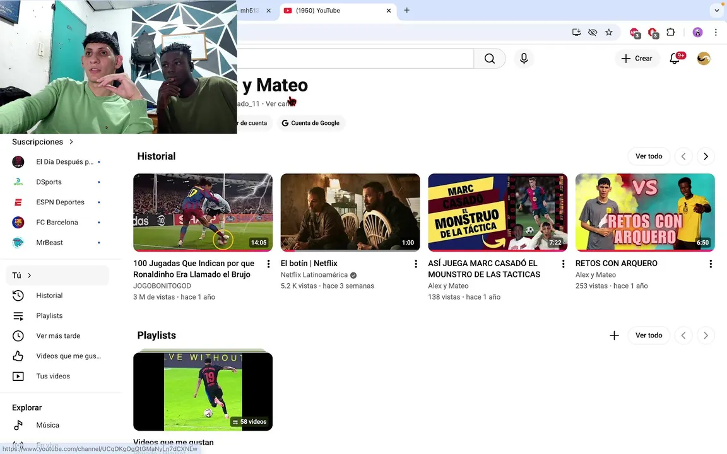Open FC Barcelona subscription channel
The height and width of the screenshot is (454, 727).
pyautogui.click(x=57, y=223)
